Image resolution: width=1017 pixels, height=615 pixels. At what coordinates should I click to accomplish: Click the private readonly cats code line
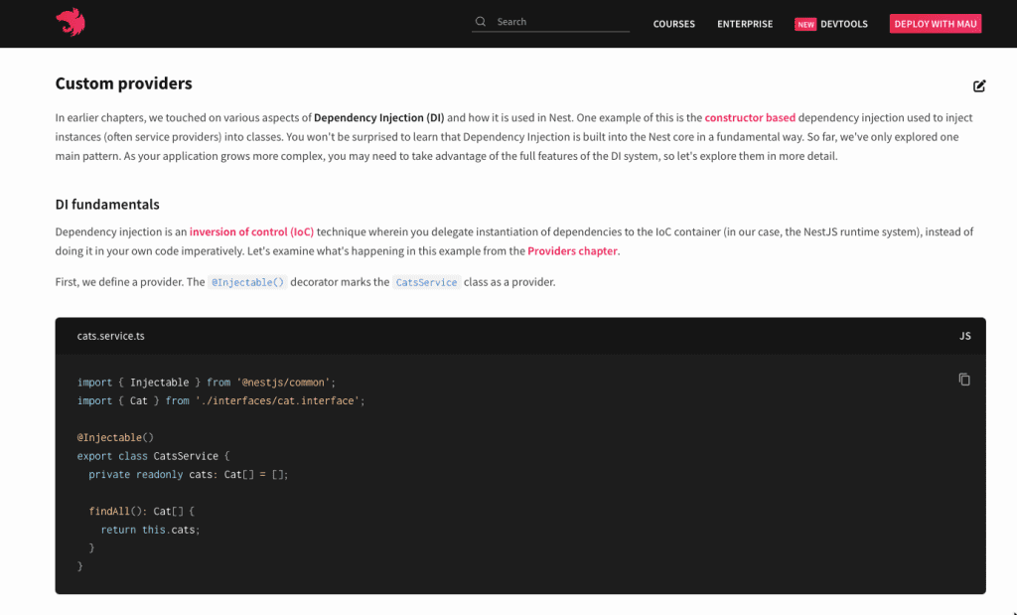click(x=188, y=475)
